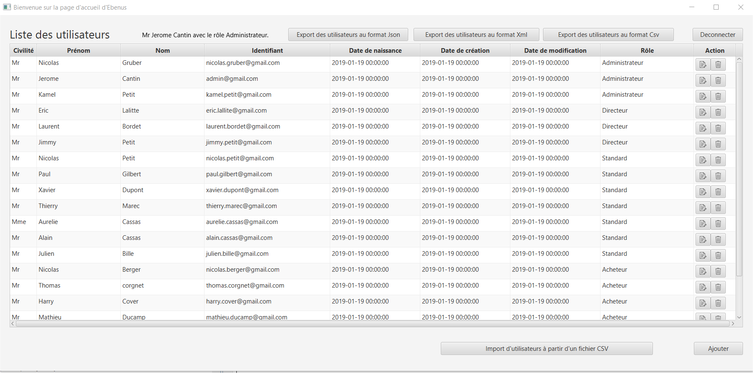Image resolution: width=753 pixels, height=373 pixels.
Task: Click trash icon for Eric Lalitte
Action: pyautogui.click(x=718, y=112)
